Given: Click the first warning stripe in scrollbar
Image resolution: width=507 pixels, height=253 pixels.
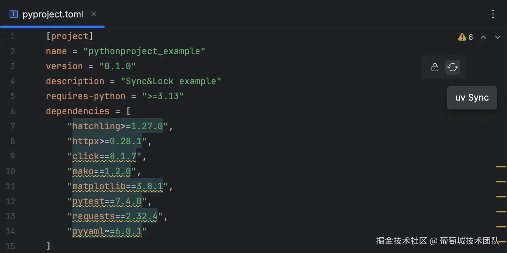Looking at the screenshot, I should tap(501, 167).
